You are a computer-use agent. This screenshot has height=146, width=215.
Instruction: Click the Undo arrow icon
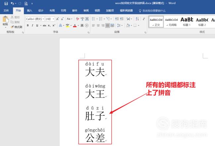[12, 4]
